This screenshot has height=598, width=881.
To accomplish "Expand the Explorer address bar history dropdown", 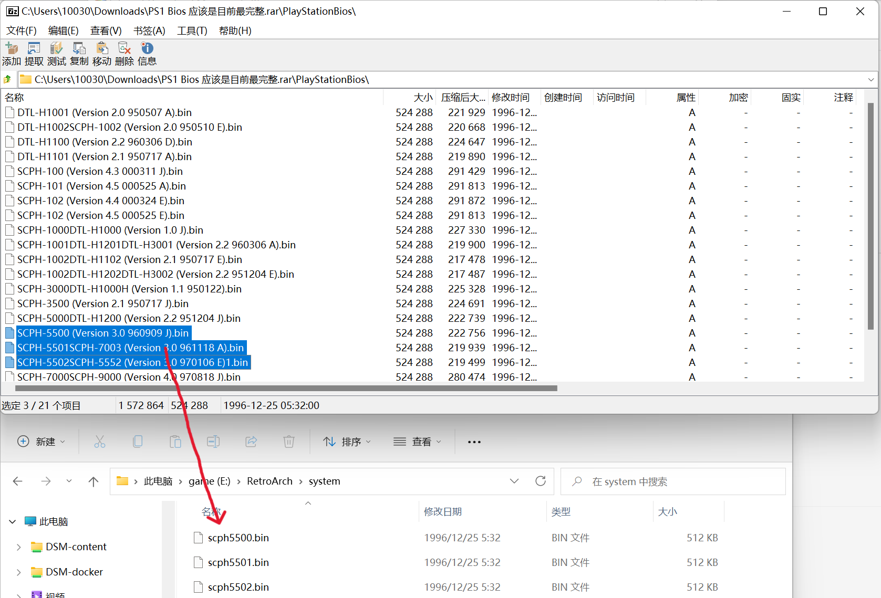I will [x=514, y=481].
